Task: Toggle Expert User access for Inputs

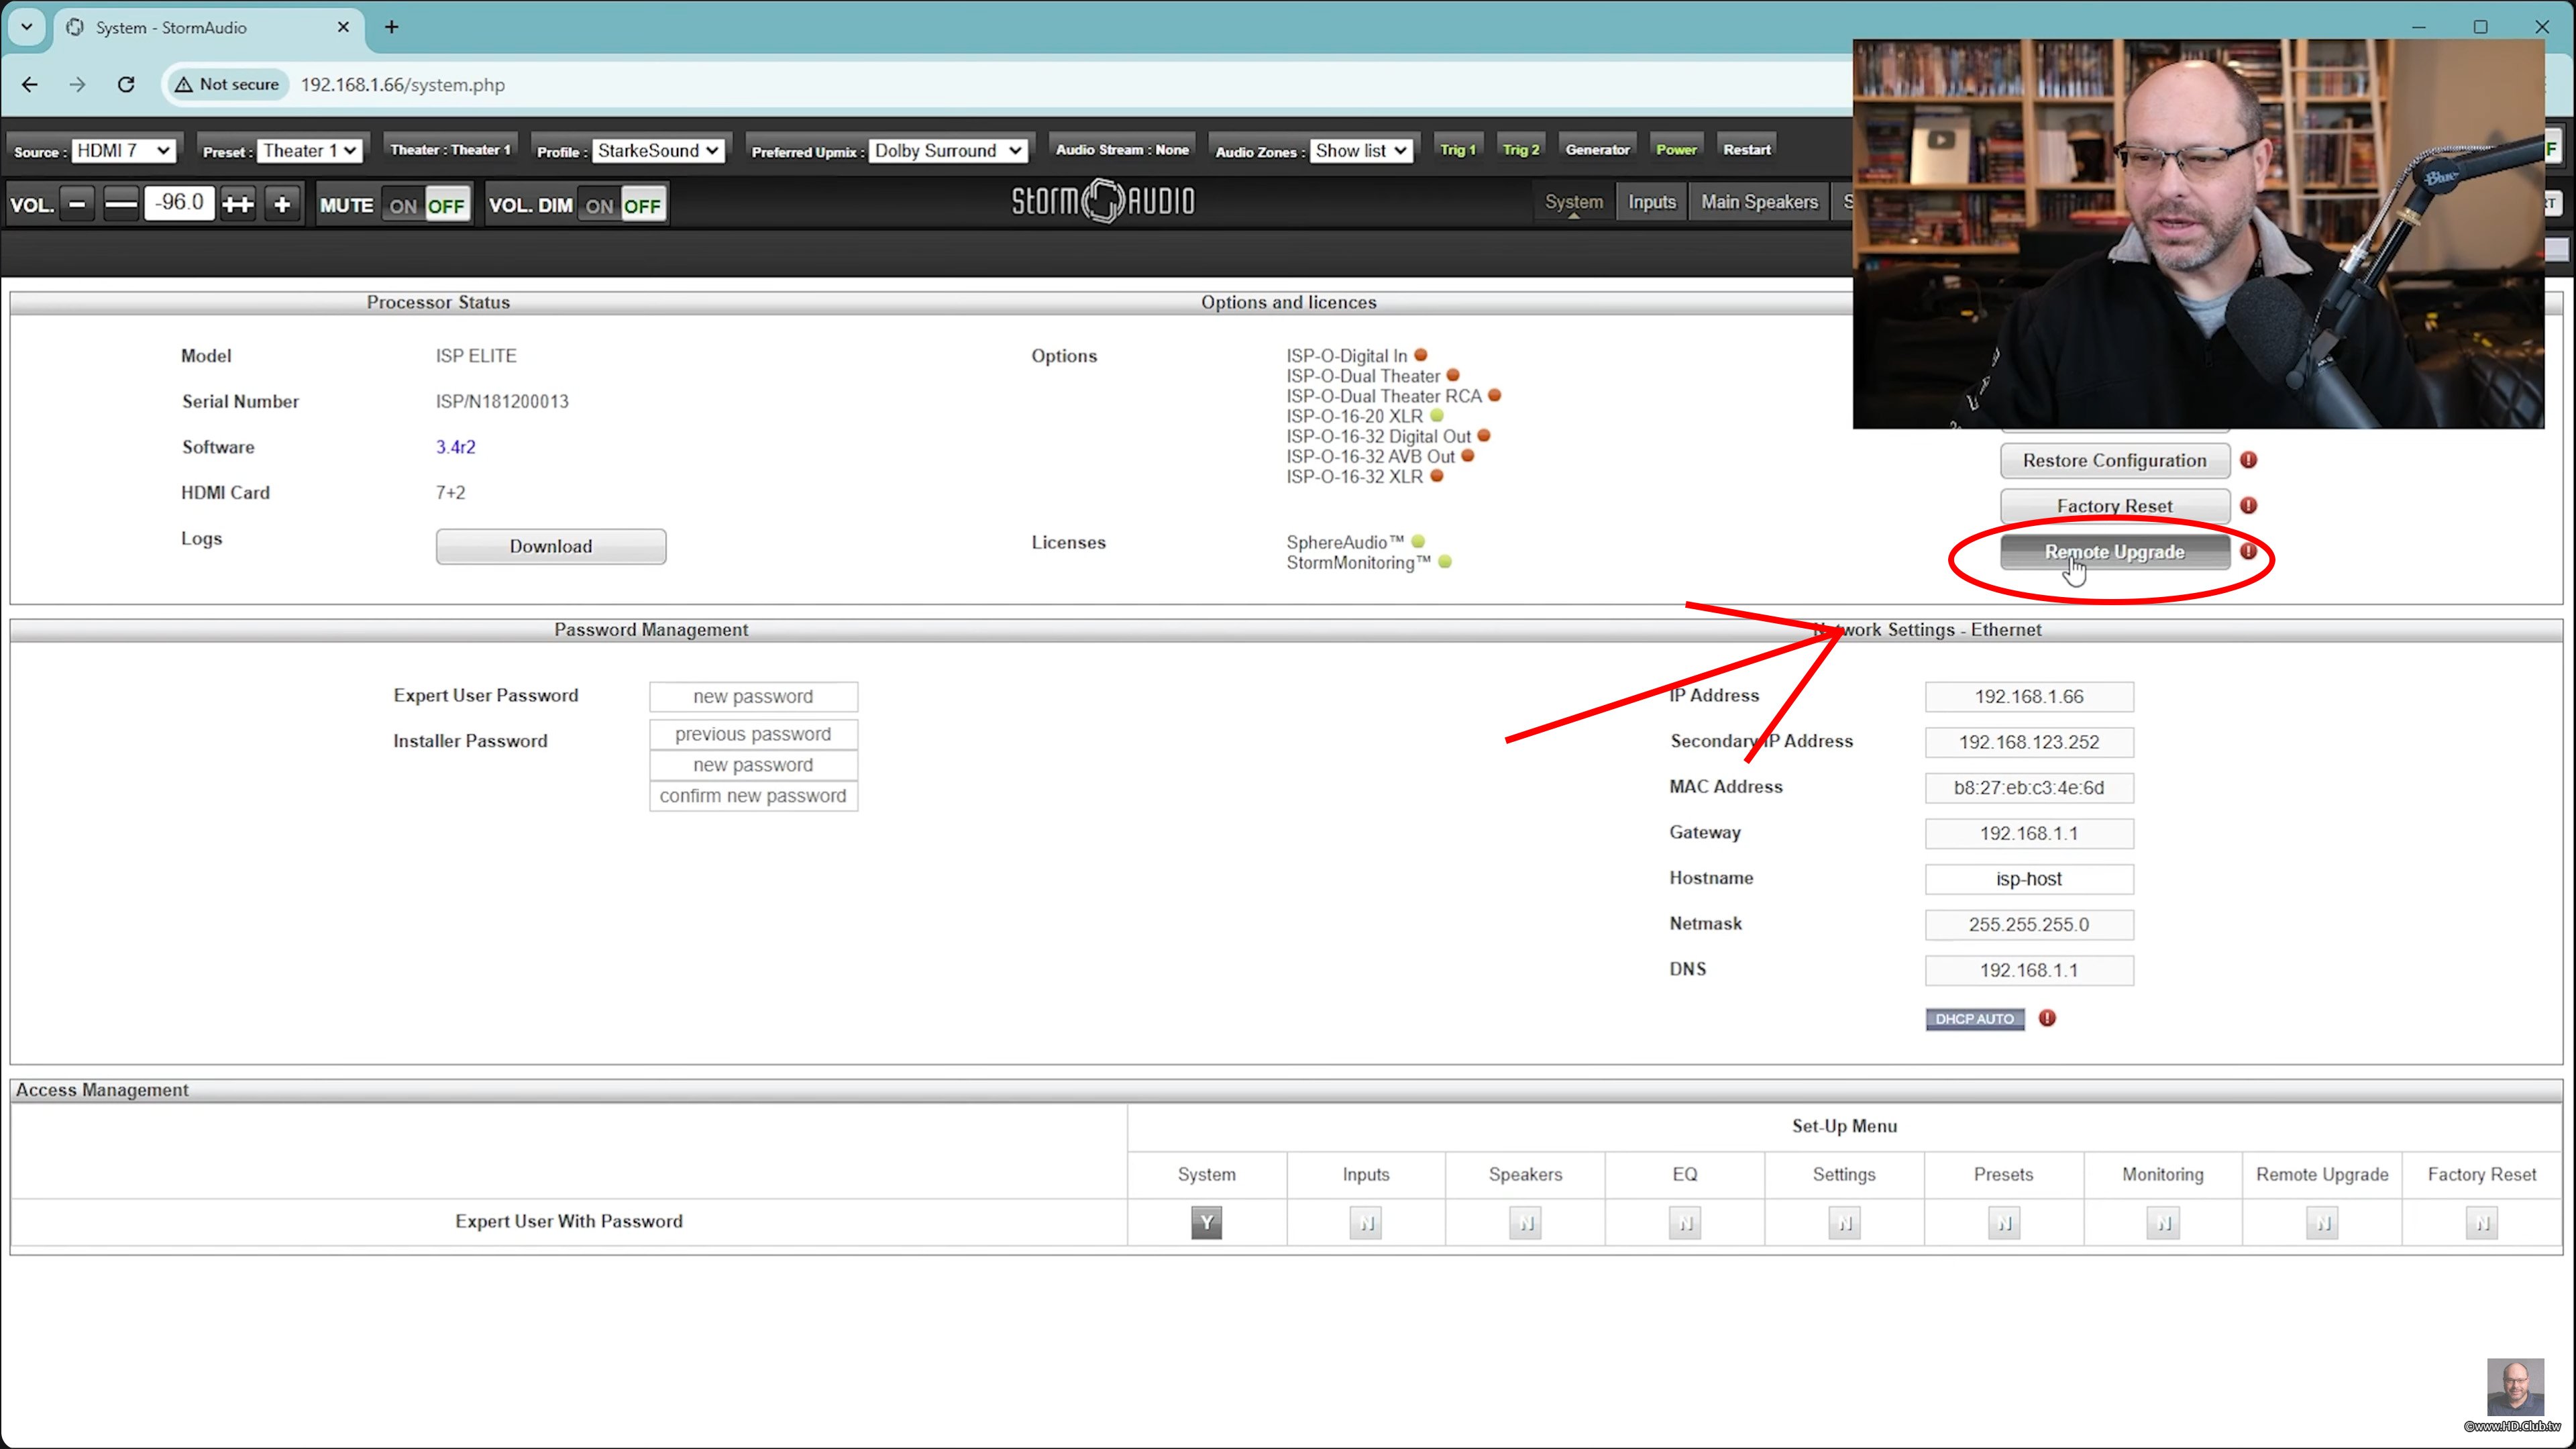Action: [1365, 1222]
